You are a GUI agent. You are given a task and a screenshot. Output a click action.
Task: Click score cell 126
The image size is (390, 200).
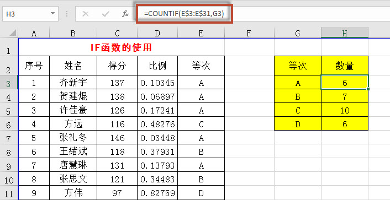pos(117,110)
